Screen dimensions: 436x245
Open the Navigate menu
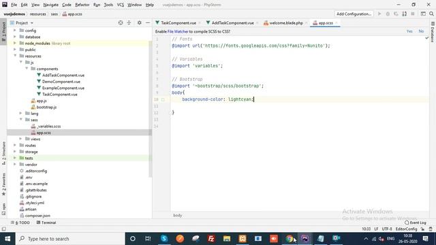pos(51,5)
